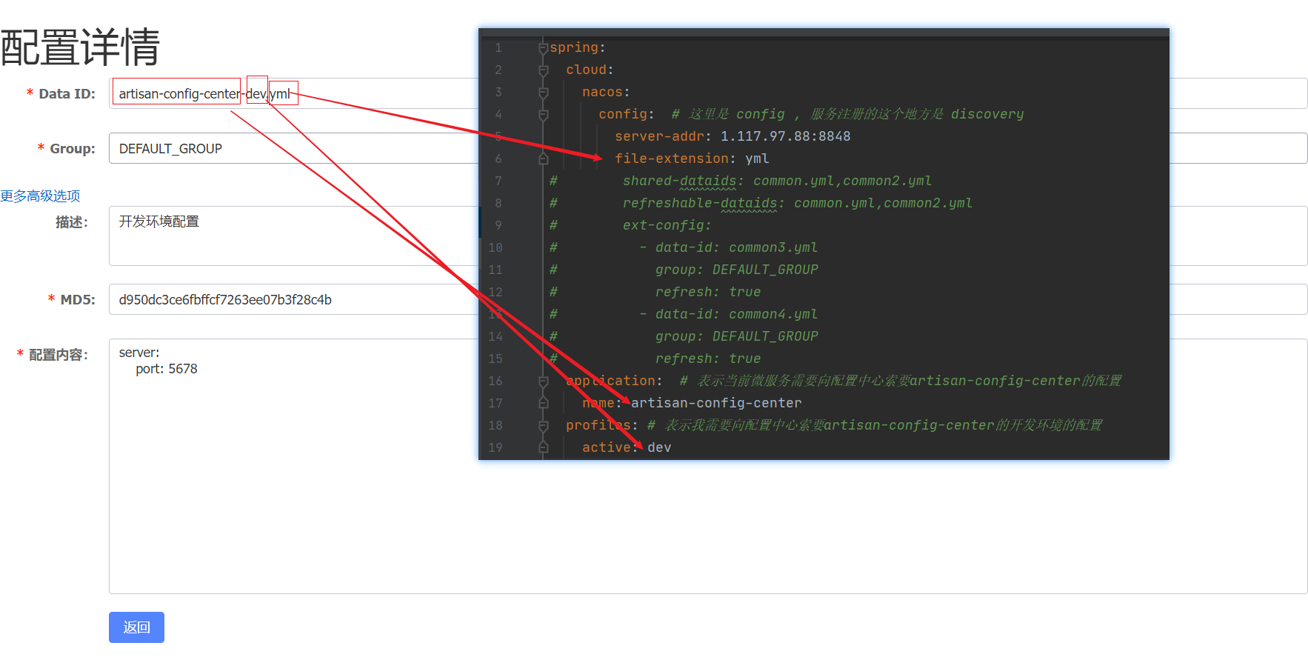
Task: Collapse the cloud fold marker on line 2
Action: [x=543, y=70]
